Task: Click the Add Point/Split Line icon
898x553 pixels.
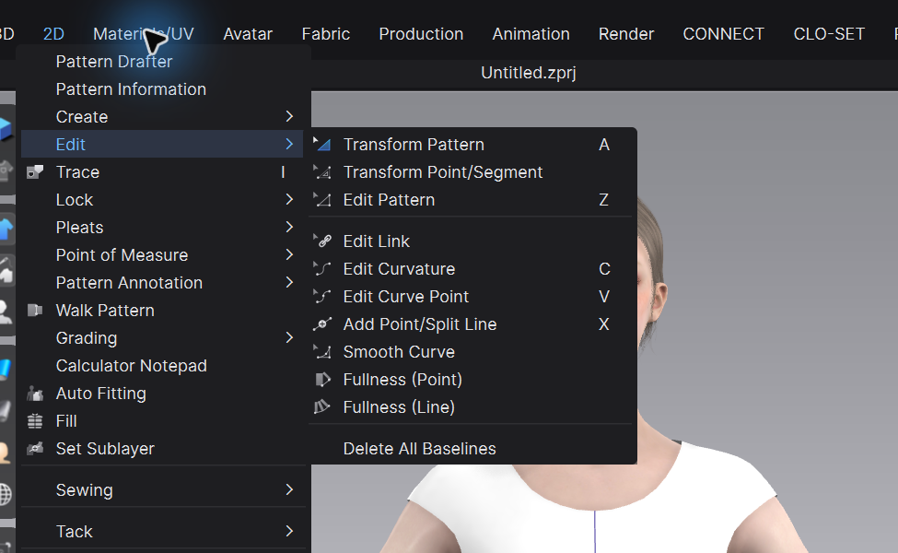Action: tap(322, 324)
